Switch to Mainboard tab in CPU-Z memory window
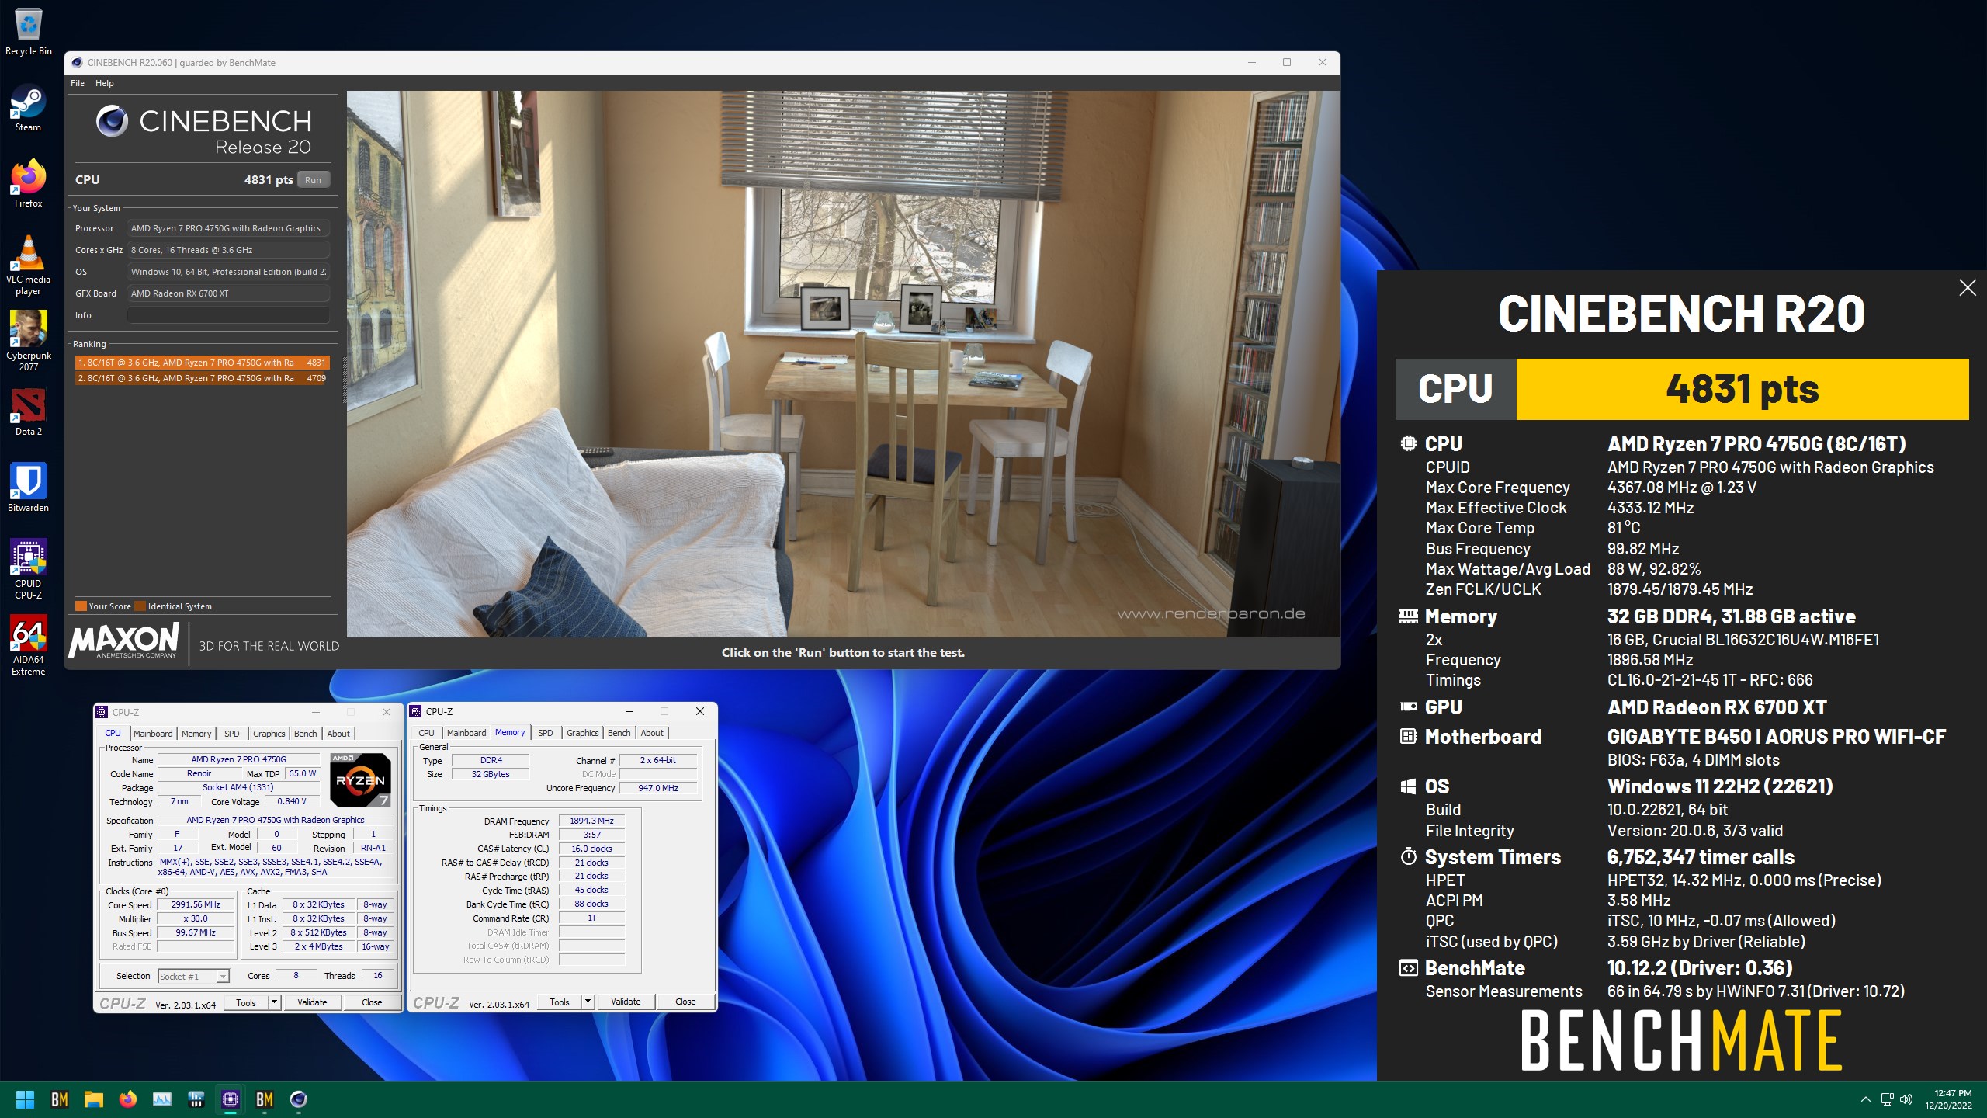This screenshot has height=1118, width=1987. pyautogui.click(x=466, y=733)
